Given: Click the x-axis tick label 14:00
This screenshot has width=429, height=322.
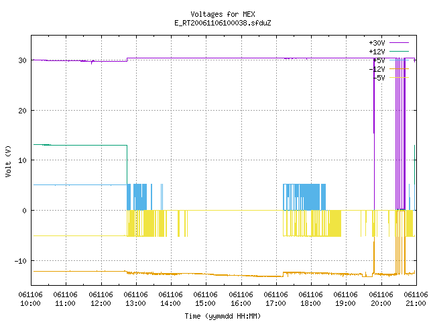Looking at the screenshot, I should (x=170, y=303).
